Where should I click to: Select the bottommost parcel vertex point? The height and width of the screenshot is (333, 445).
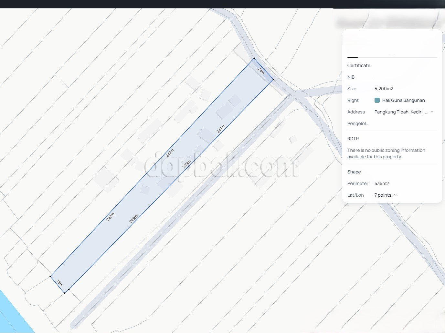(x=64, y=293)
